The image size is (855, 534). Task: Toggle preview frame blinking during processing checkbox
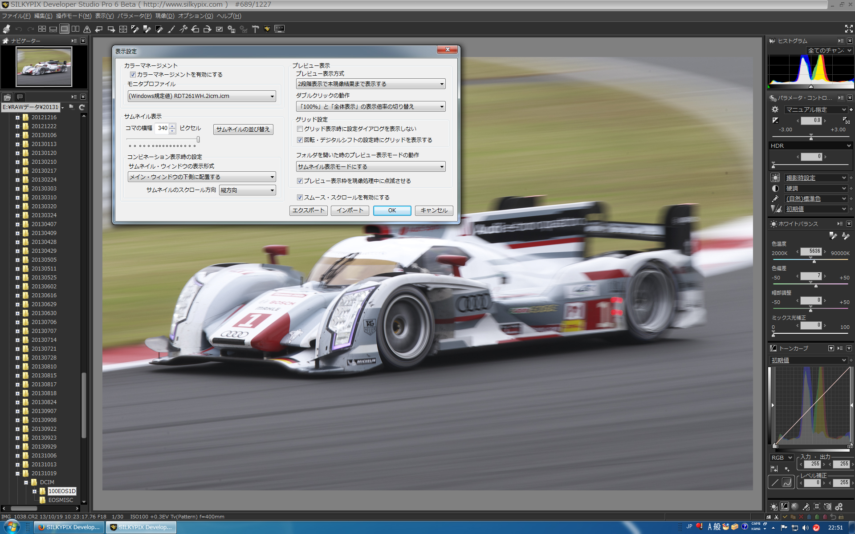click(x=300, y=181)
